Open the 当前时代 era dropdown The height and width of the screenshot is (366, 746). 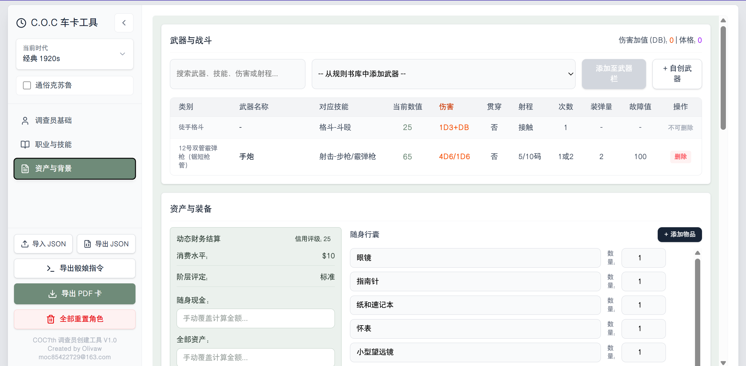[x=75, y=54]
